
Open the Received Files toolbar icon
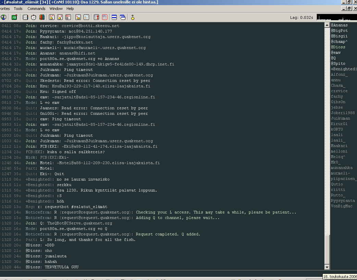coord(78,17)
